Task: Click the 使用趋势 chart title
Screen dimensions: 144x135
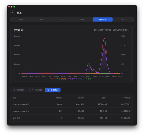Action: click(18, 30)
